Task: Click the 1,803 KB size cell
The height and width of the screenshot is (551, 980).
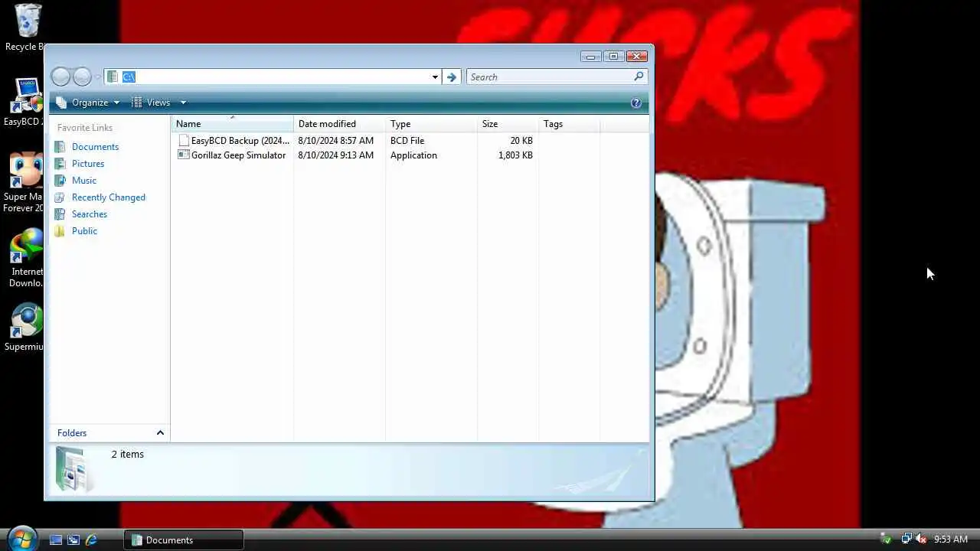Action: coord(515,155)
